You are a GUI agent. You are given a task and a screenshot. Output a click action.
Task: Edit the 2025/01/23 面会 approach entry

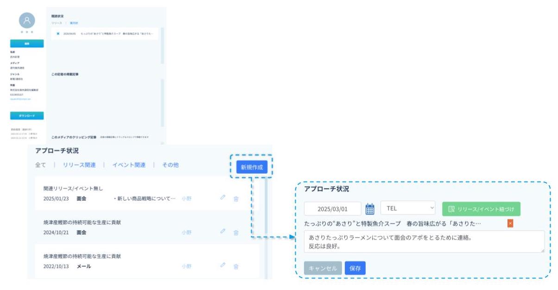point(223,198)
